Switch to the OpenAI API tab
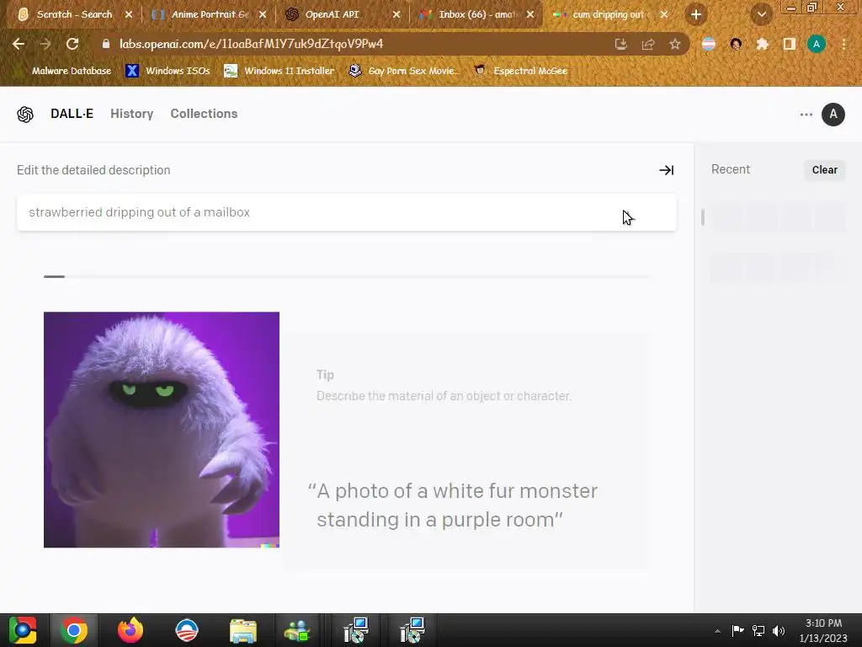The image size is (862, 647). coord(332,15)
